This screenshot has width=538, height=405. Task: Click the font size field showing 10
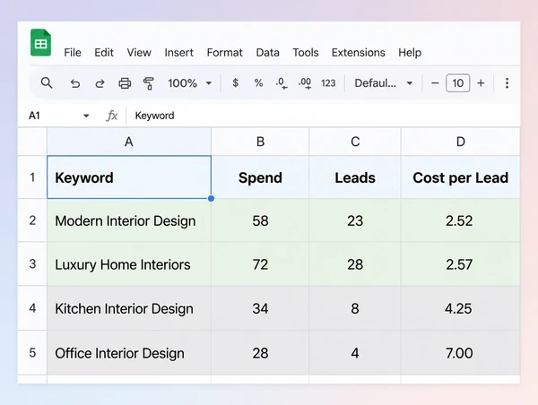[457, 83]
